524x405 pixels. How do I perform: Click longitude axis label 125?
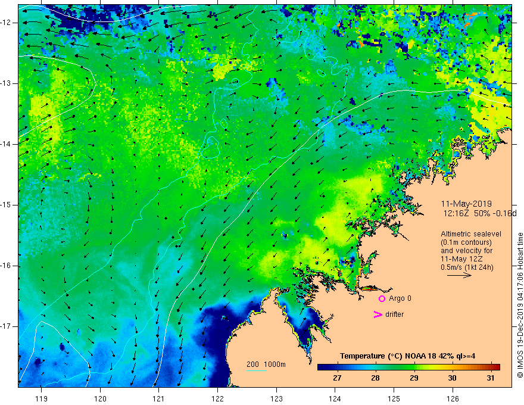(394, 398)
